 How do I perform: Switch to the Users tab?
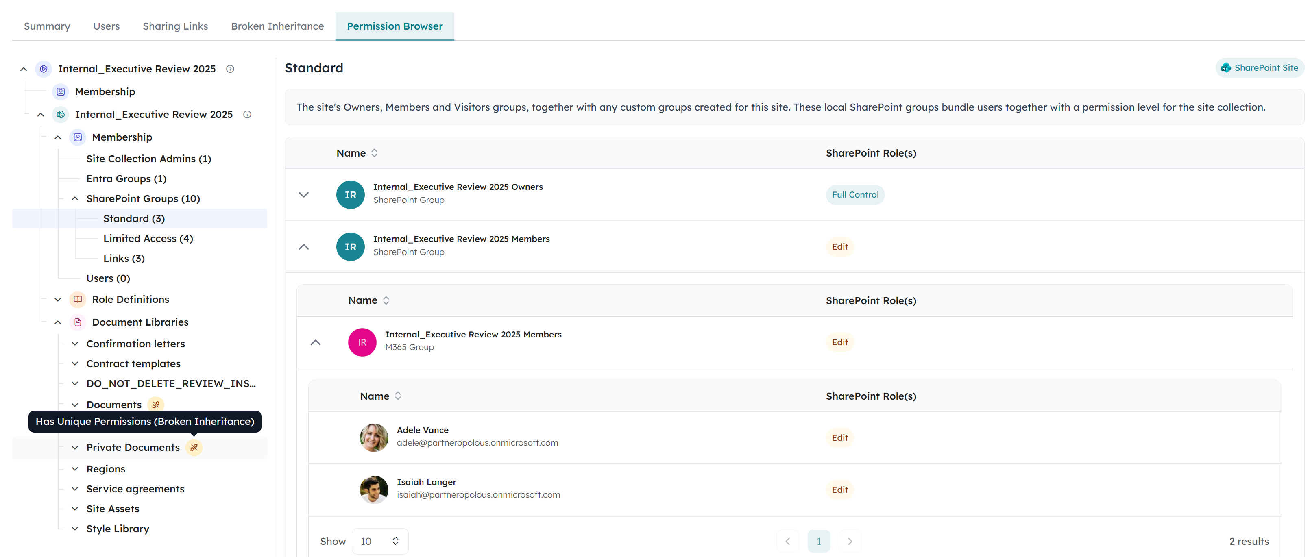click(x=106, y=26)
